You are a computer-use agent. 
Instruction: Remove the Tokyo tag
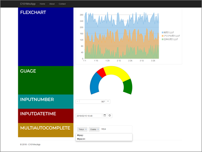pos(86,129)
